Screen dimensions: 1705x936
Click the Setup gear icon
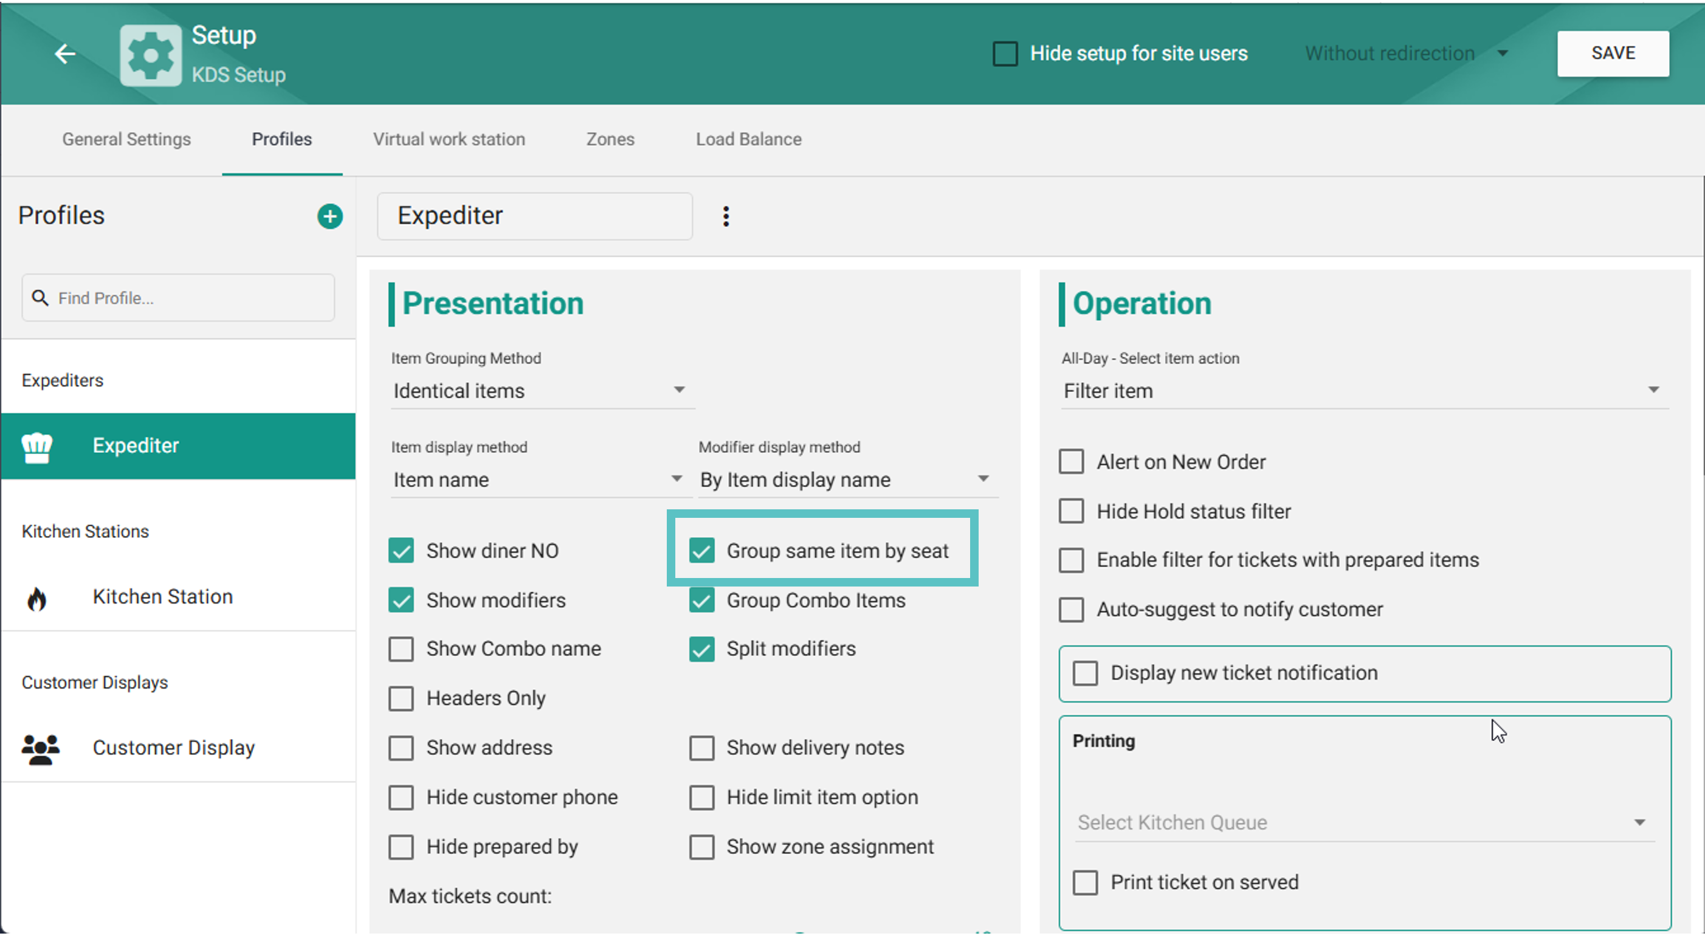coord(151,55)
